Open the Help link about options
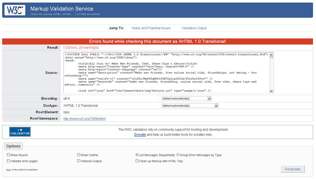The height and width of the screenshot is (179, 316). click(x=8, y=170)
